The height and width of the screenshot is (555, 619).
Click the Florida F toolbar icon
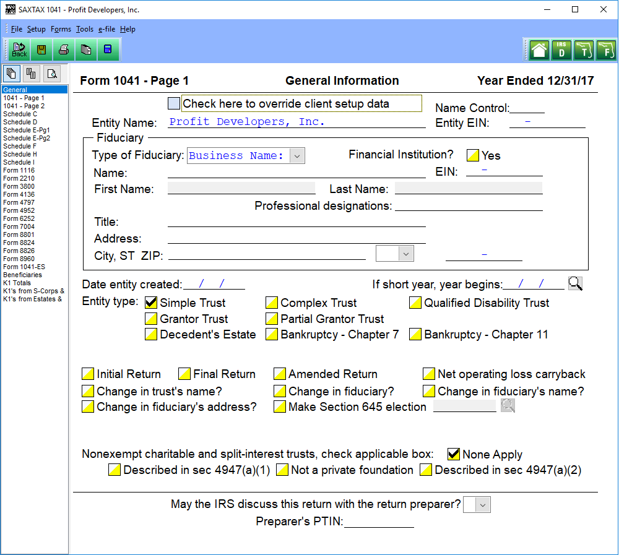(x=606, y=50)
